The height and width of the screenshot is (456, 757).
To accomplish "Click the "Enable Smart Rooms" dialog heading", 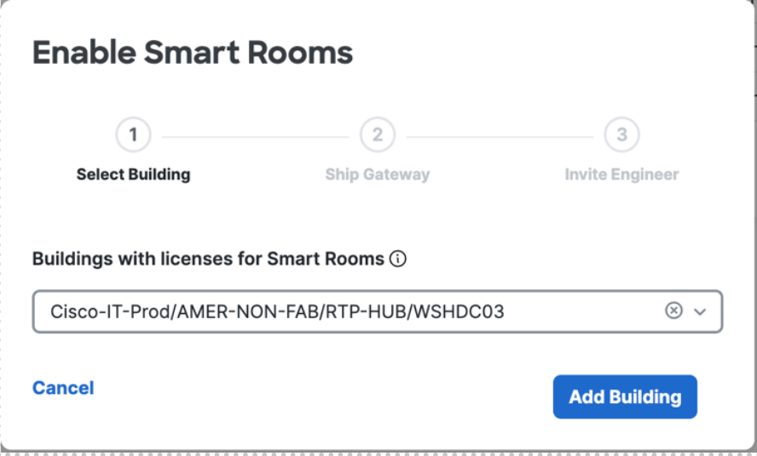I will tap(193, 53).
